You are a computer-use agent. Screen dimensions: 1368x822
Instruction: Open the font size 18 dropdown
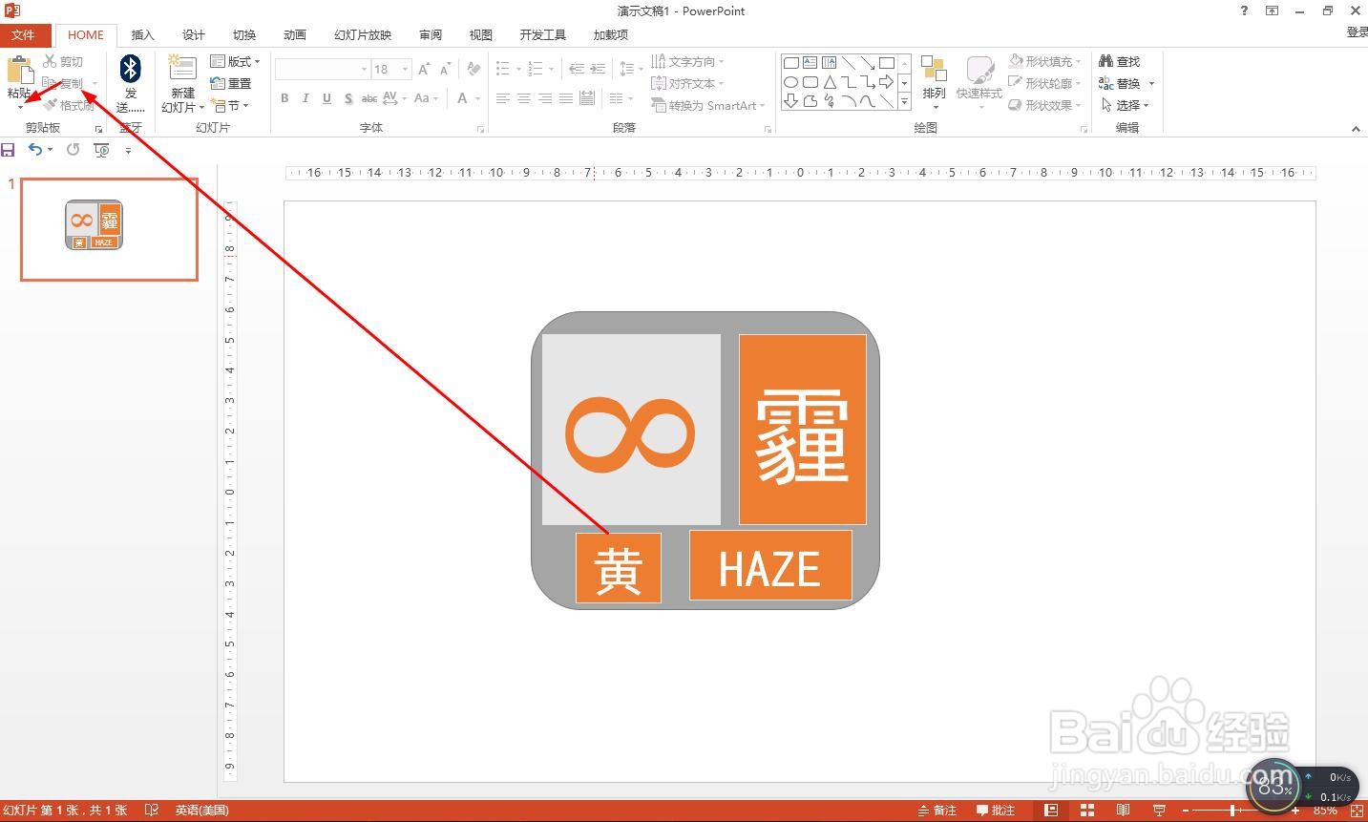click(406, 69)
